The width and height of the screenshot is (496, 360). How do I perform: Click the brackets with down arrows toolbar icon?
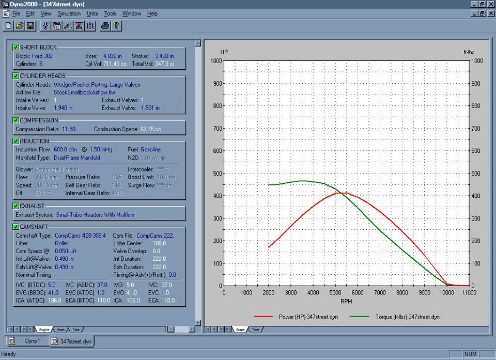(x=90, y=26)
